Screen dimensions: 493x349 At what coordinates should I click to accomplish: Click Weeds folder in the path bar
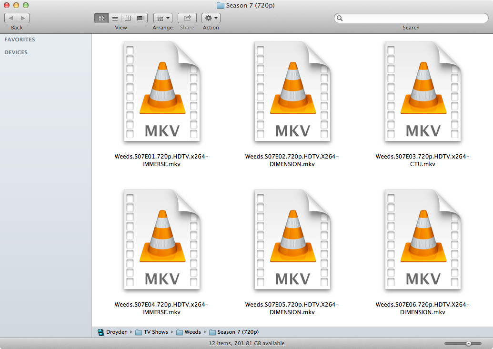click(189, 332)
